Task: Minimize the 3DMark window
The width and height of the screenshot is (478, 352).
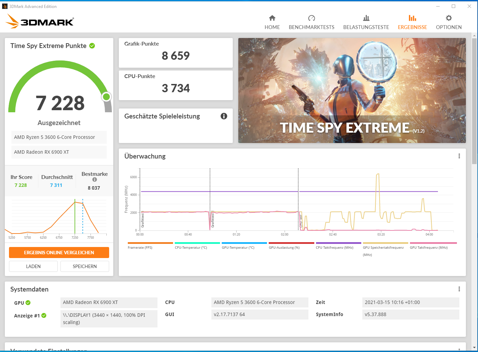Action: tap(438, 6)
